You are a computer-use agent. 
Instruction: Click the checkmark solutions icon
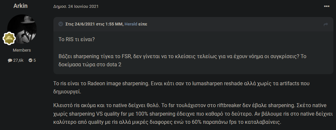(x=30, y=60)
